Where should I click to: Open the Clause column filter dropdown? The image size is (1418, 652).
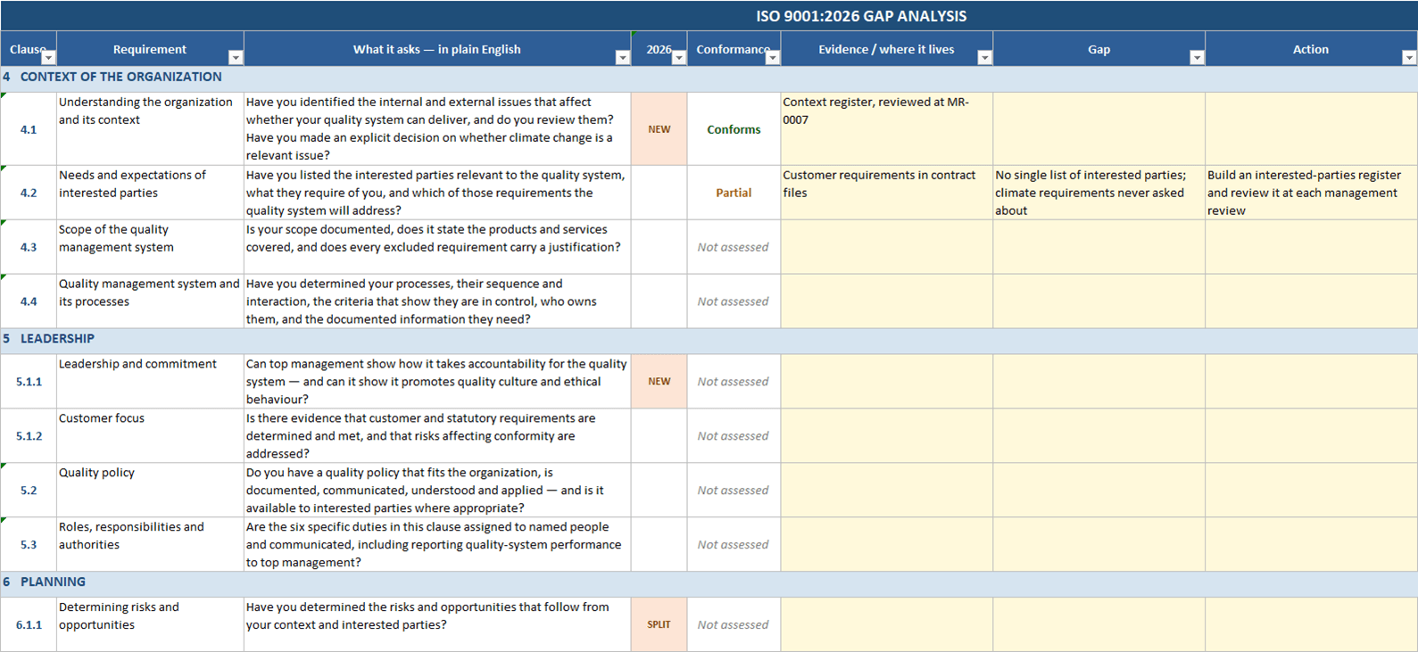coord(49,58)
